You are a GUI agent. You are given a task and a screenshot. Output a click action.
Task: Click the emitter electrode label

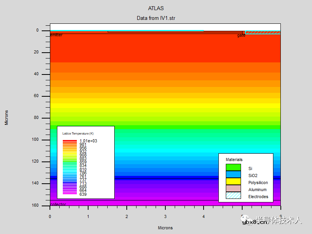coord(56,35)
